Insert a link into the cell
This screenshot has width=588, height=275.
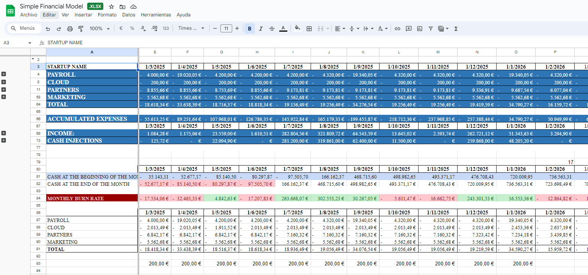click(397, 28)
